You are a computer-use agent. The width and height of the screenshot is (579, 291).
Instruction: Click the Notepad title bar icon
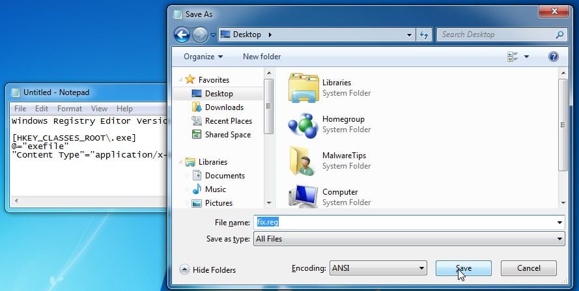pos(15,92)
